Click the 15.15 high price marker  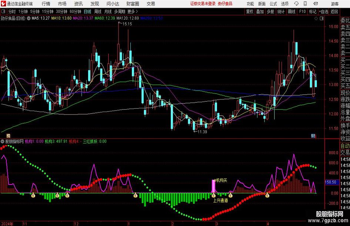pyautogui.click(x=127, y=24)
